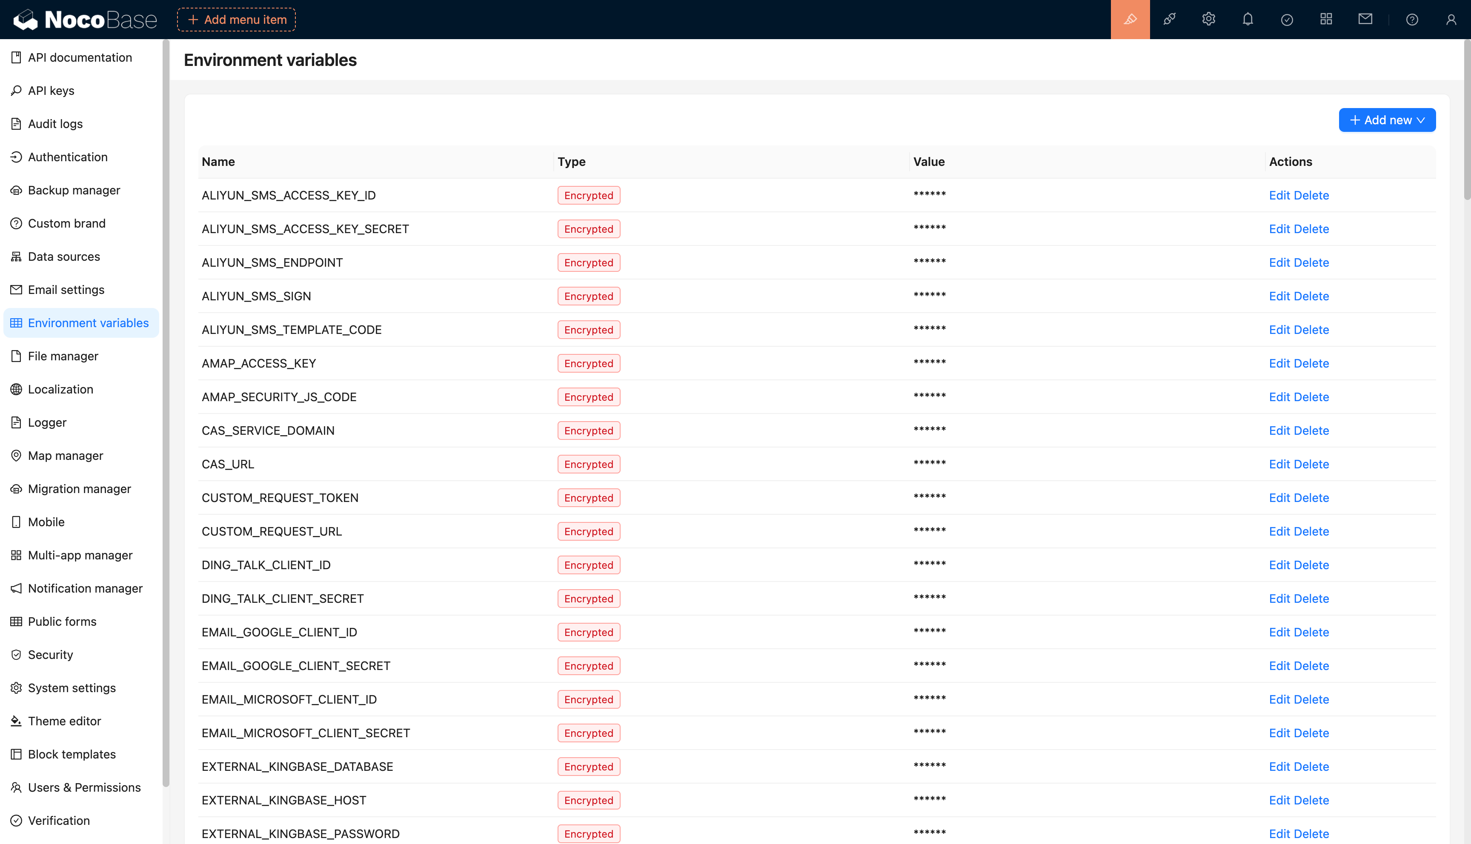Toggle the UI editor highlighter icon
This screenshot has width=1471, height=844.
[x=1130, y=20]
